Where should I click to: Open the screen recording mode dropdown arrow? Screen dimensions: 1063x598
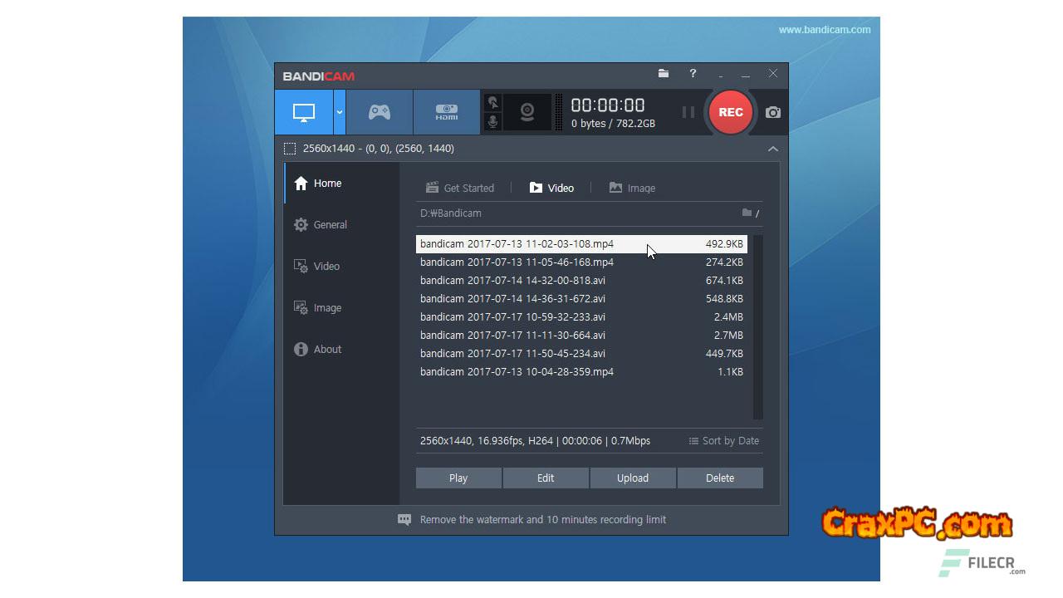point(340,112)
